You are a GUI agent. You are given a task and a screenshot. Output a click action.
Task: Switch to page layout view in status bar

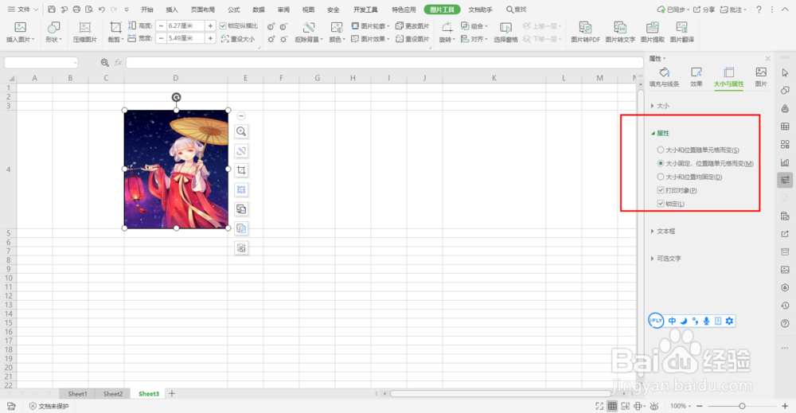(x=626, y=406)
